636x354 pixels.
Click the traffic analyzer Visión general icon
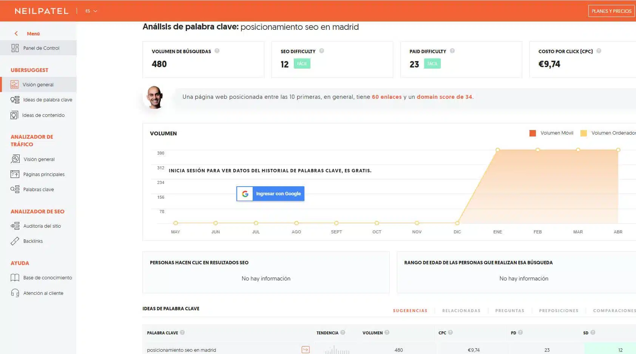(x=15, y=159)
